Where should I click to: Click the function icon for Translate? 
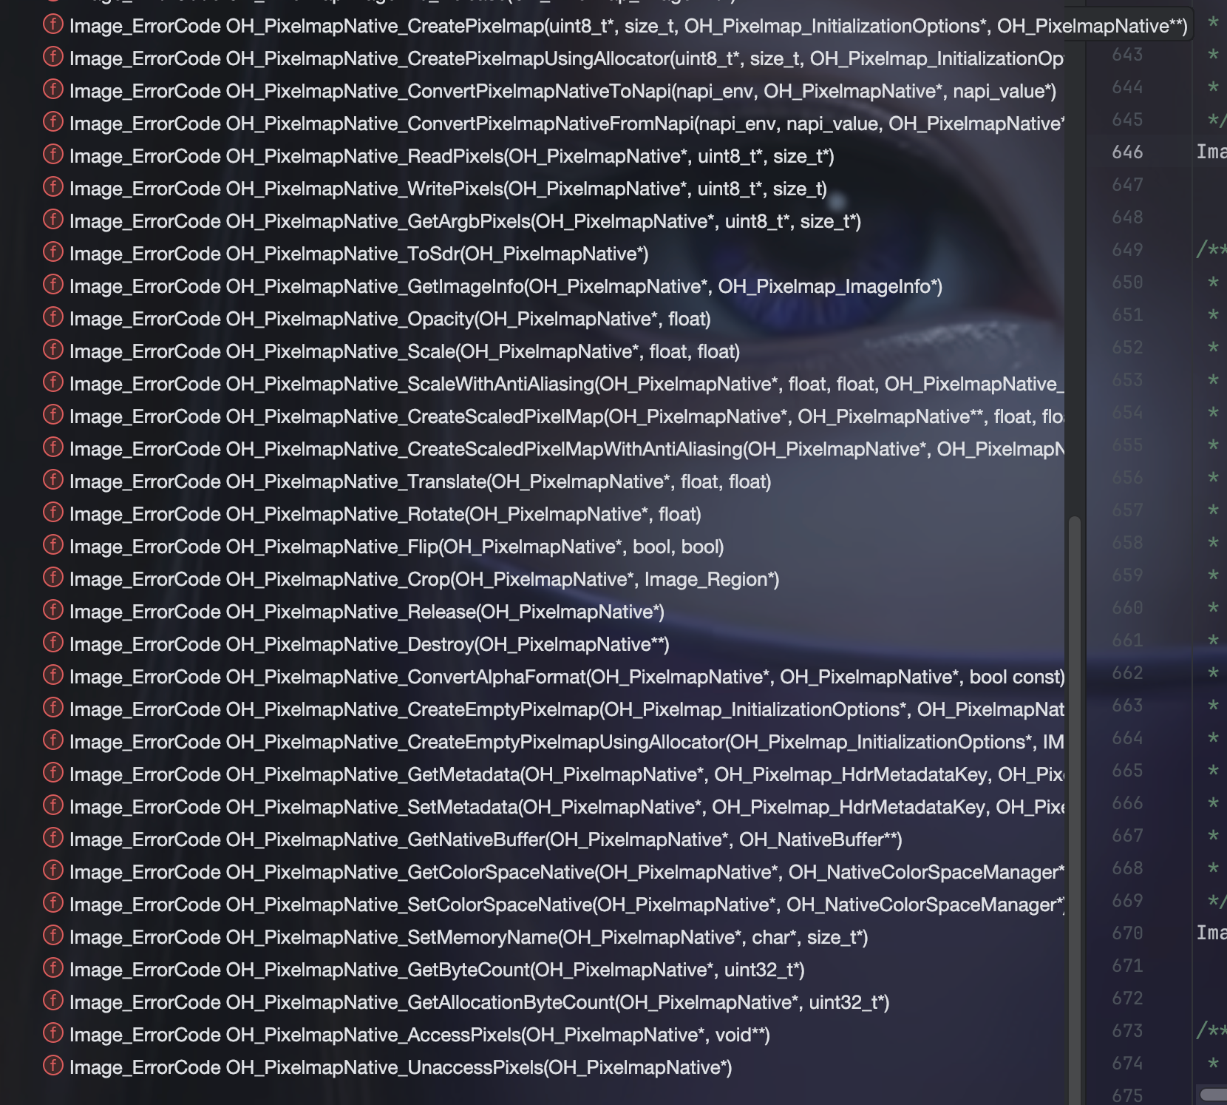53,480
